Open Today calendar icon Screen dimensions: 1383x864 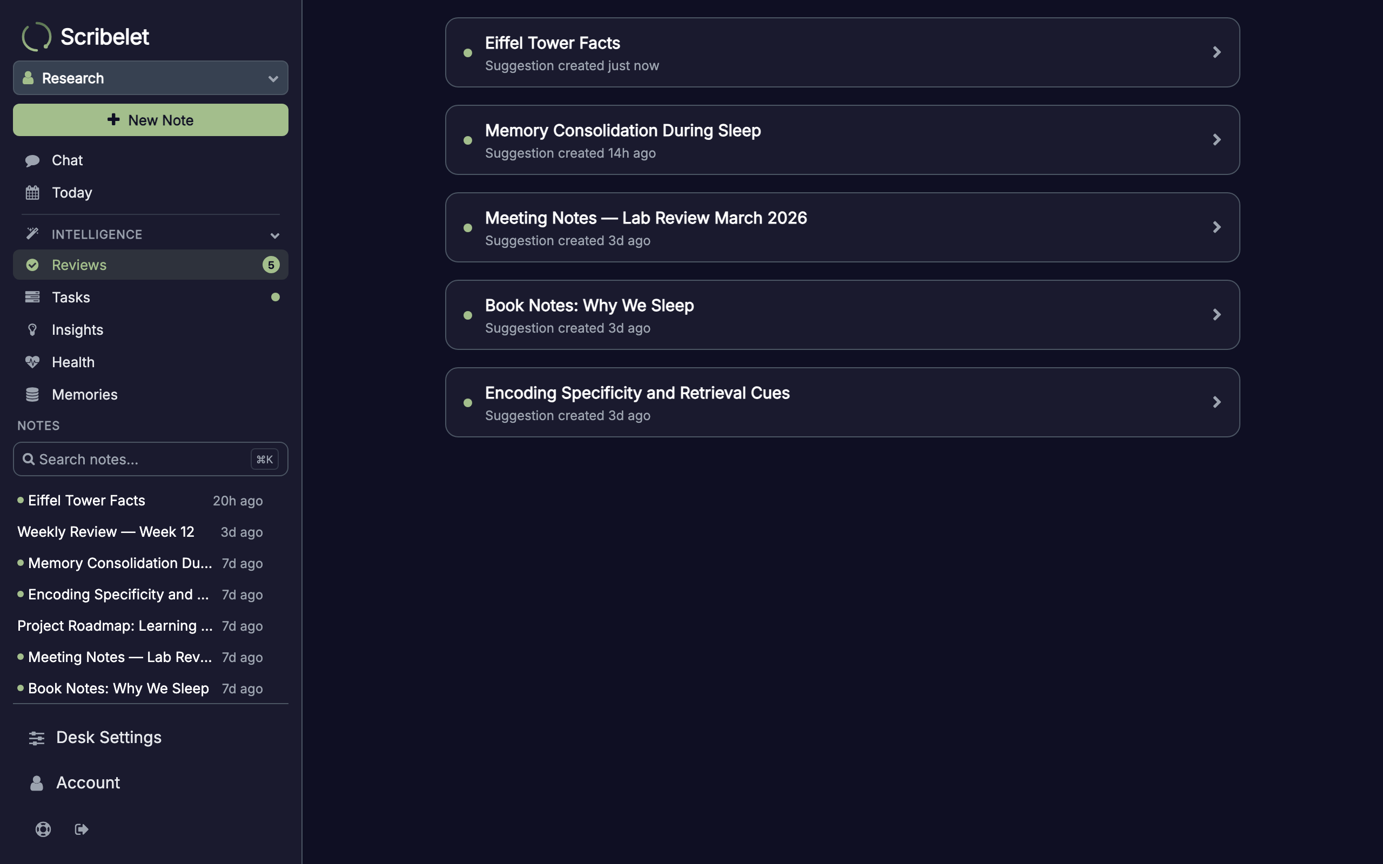[32, 193]
